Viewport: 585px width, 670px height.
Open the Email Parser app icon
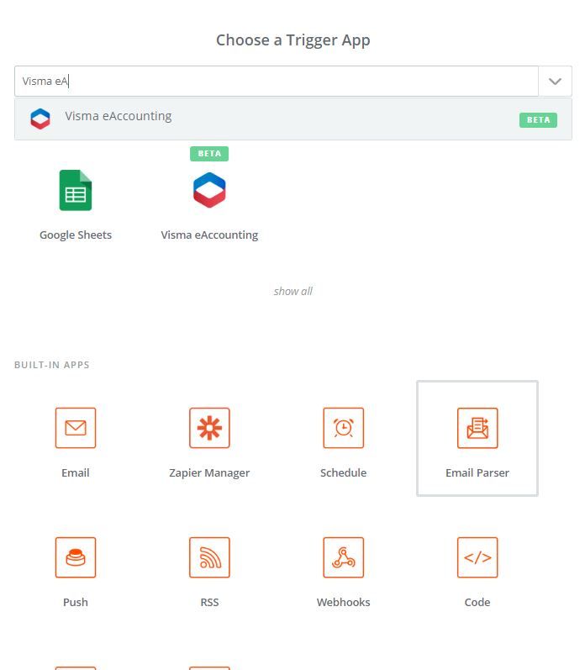(477, 428)
